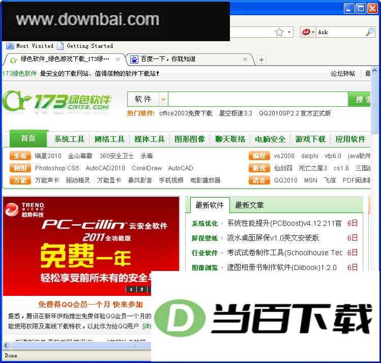Click the orange 杀毒 category badge
Viewport: 381px width, 363px height.
pyautogui.click(x=20, y=156)
